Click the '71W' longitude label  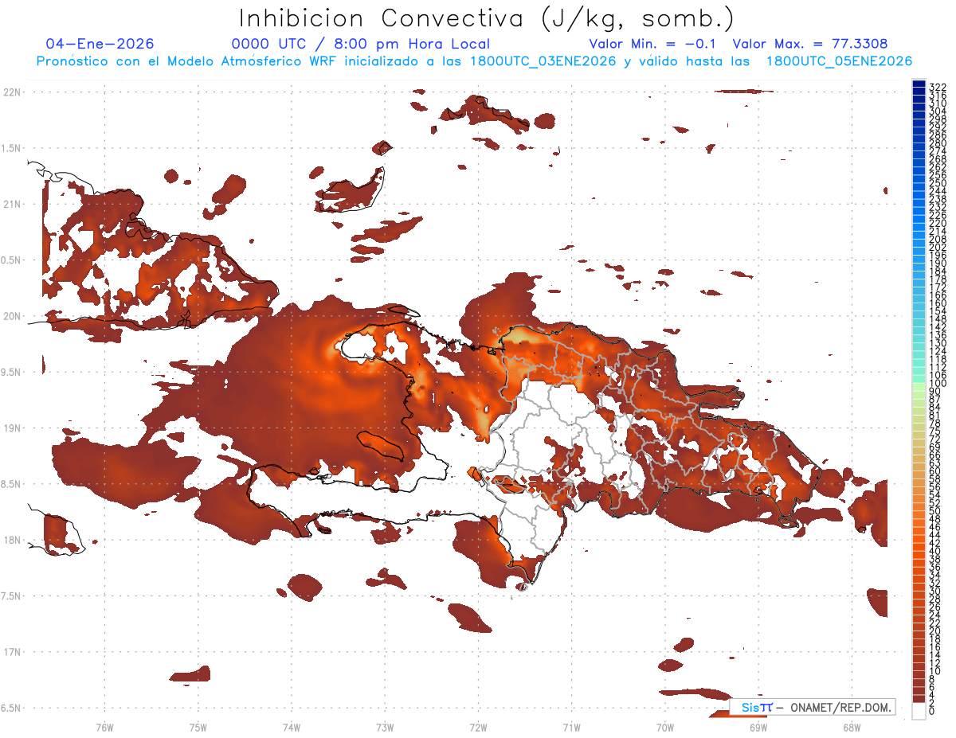point(571,727)
